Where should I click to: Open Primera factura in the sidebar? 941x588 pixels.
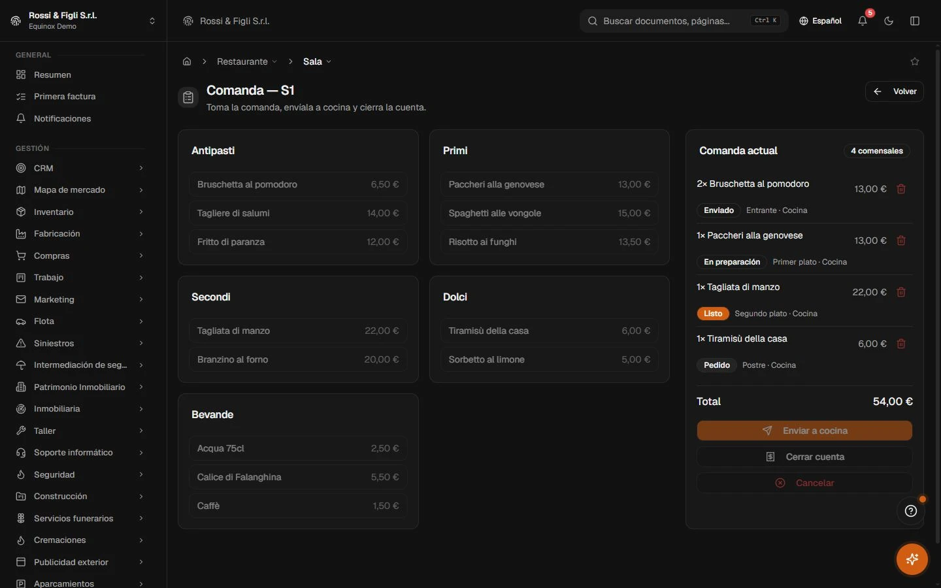(80, 97)
